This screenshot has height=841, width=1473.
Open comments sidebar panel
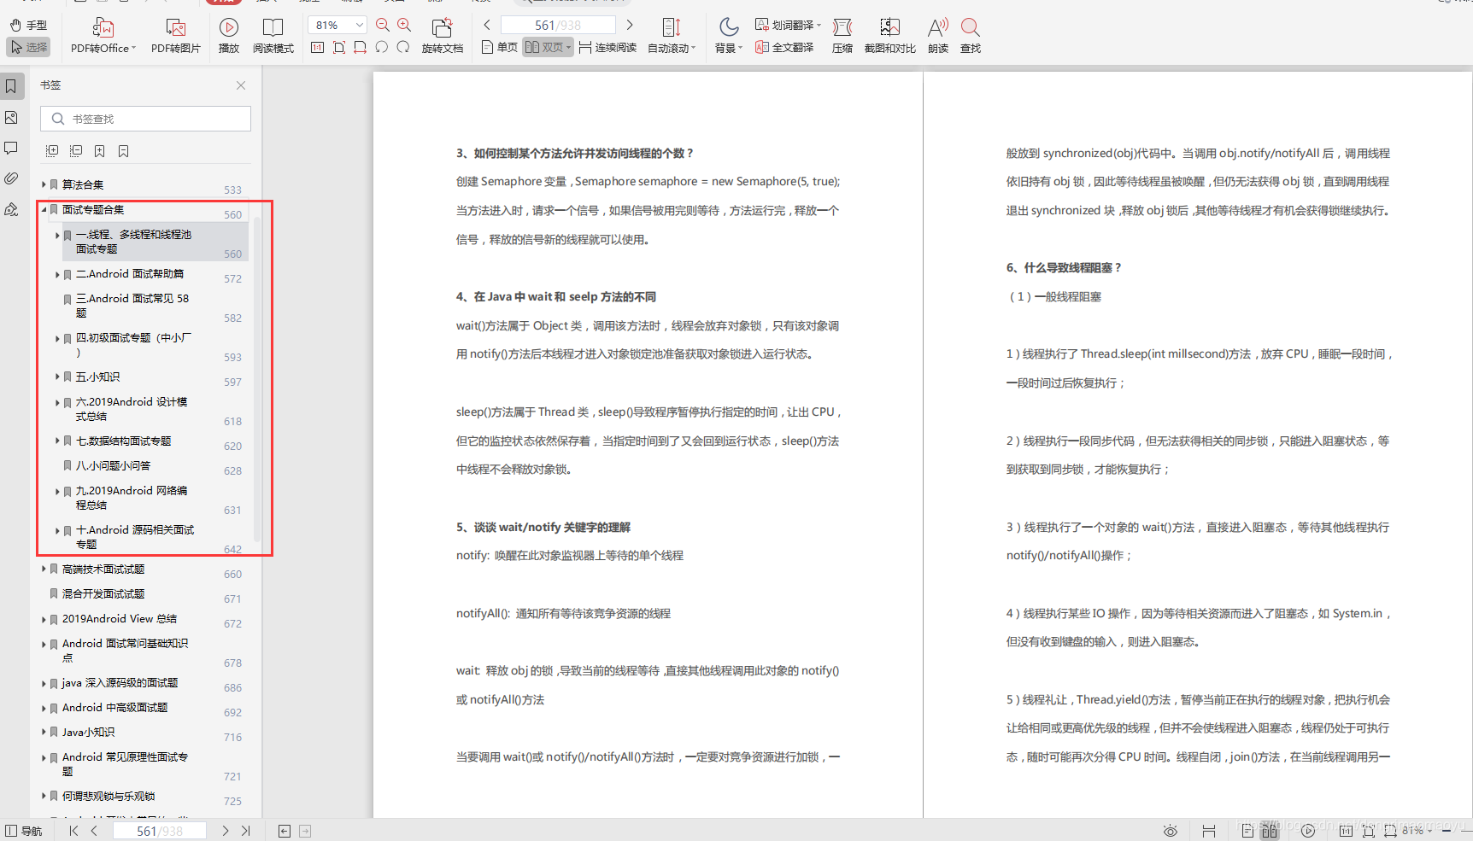click(12, 149)
